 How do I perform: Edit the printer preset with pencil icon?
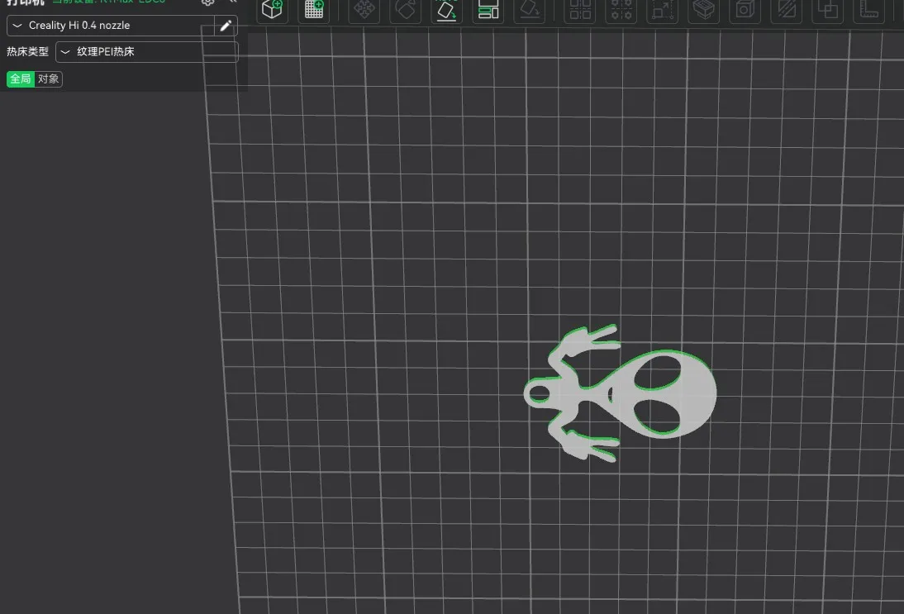[x=226, y=26]
